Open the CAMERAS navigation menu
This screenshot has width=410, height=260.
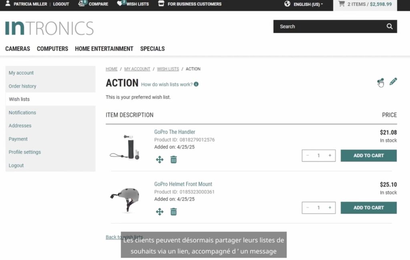[17, 48]
